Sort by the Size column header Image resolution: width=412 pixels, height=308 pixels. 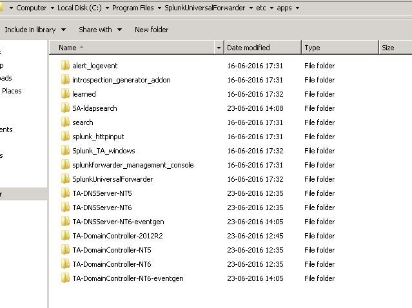coord(394,48)
